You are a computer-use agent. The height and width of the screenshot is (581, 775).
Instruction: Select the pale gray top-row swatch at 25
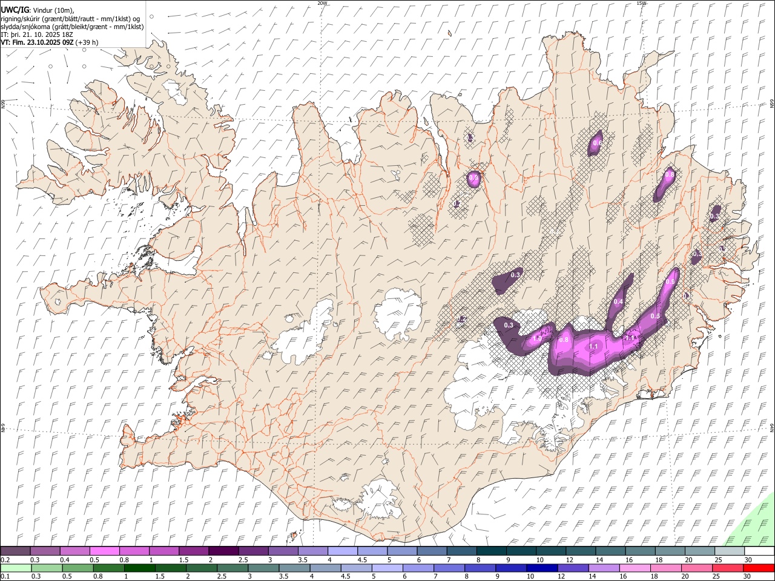[x=729, y=551]
